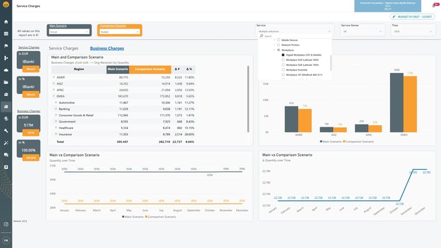This screenshot has height=248, width=441.
Task: Sort by the Comparison Scenario column header
Action: 150,69
